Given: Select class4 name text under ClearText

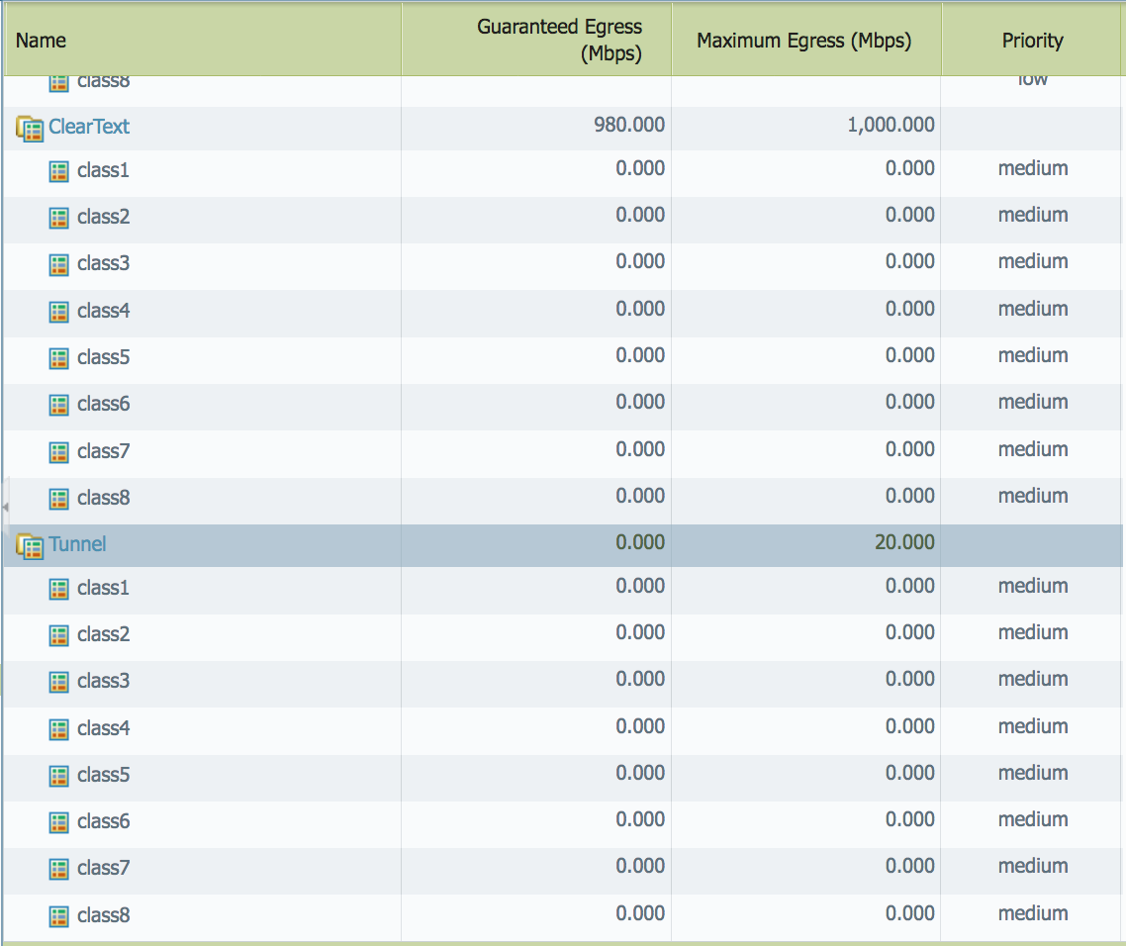Looking at the screenshot, I should tap(104, 311).
